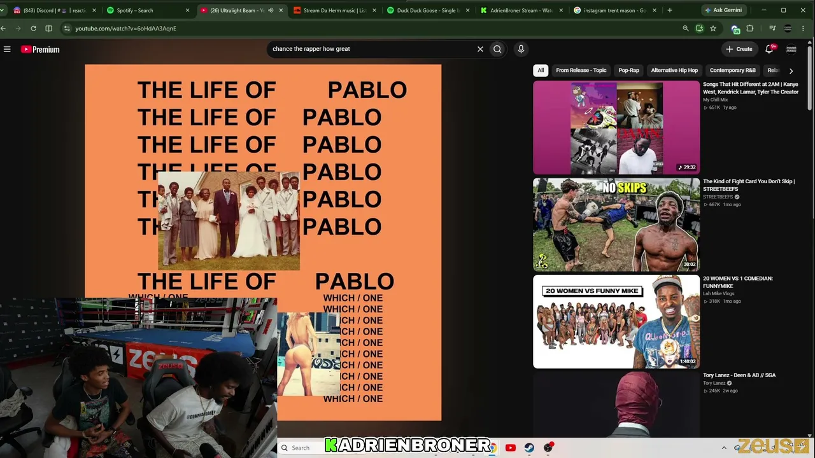Switch to Duck Duck Goose tab

(x=429, y=10)
